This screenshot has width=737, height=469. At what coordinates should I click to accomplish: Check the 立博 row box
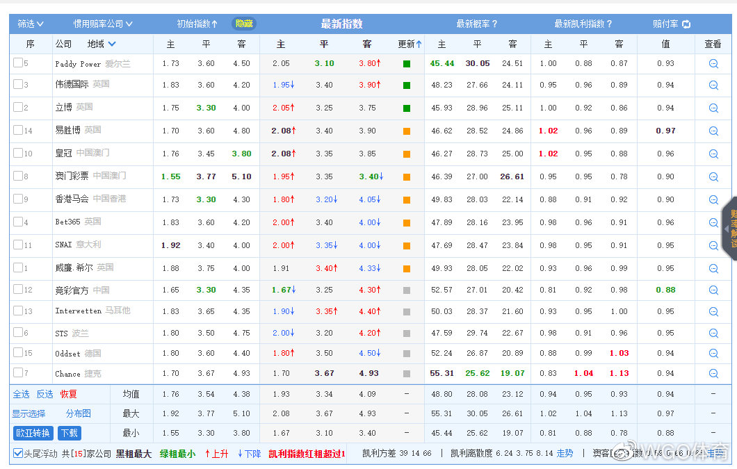coord(18,107)
